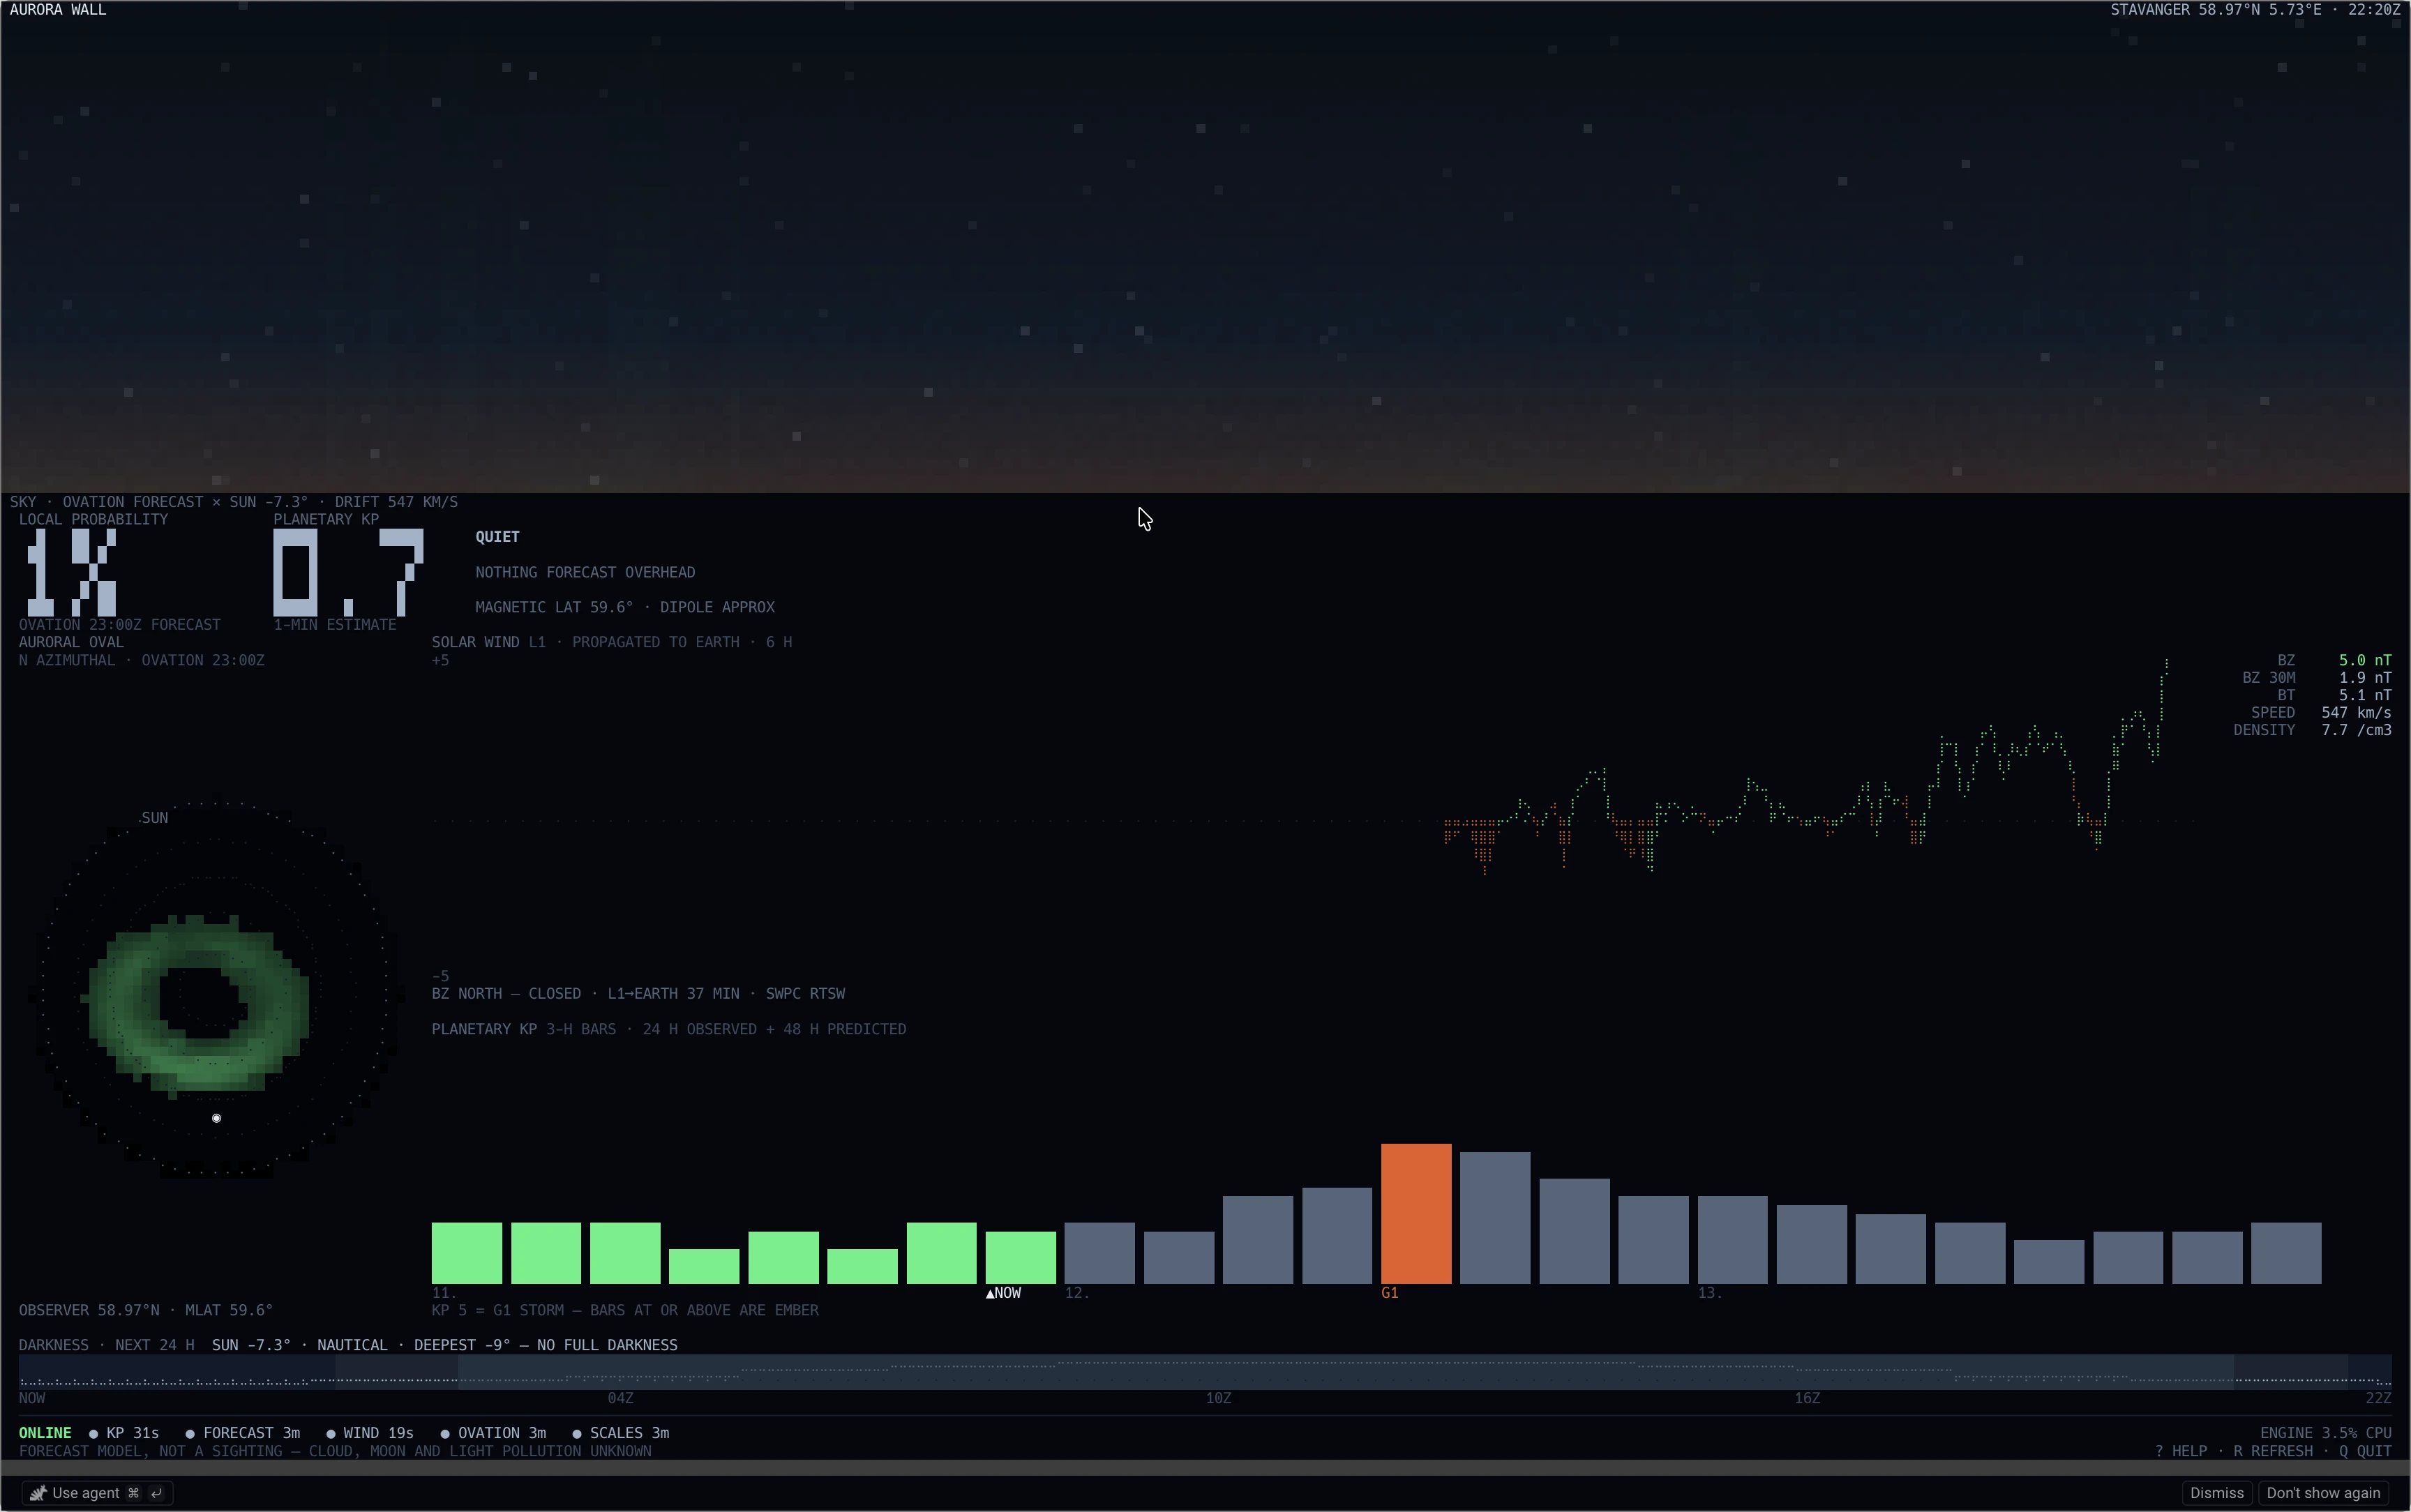
Task: Click the green Kp bar above NOW marker
Action: click(1021, 1257)
